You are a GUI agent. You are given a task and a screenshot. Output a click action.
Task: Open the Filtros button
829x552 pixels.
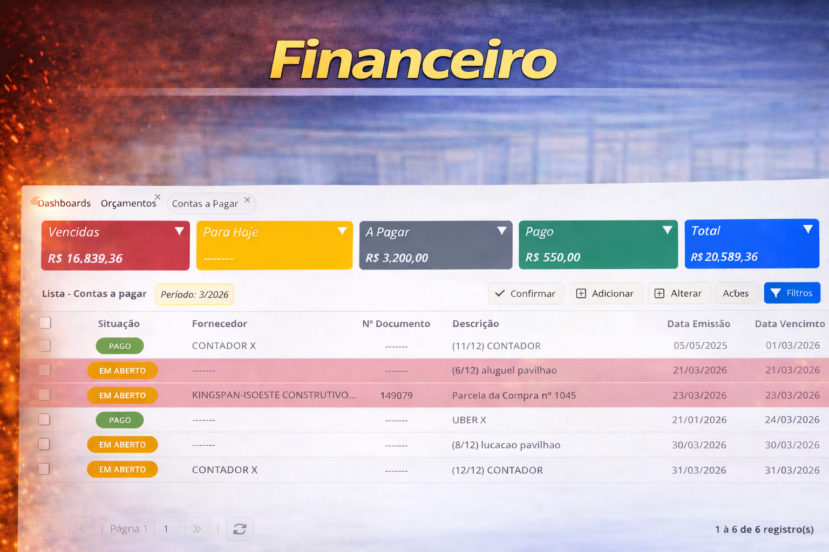[x=792, y=293]
